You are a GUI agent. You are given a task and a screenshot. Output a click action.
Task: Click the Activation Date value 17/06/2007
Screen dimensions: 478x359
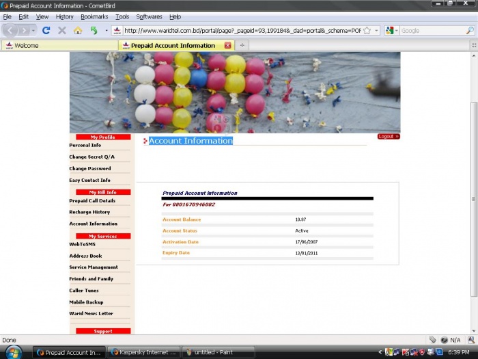(307, 242)
